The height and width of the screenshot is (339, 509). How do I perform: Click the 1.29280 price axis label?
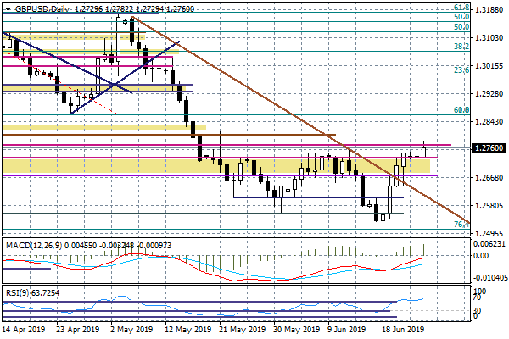click(489, 94)
